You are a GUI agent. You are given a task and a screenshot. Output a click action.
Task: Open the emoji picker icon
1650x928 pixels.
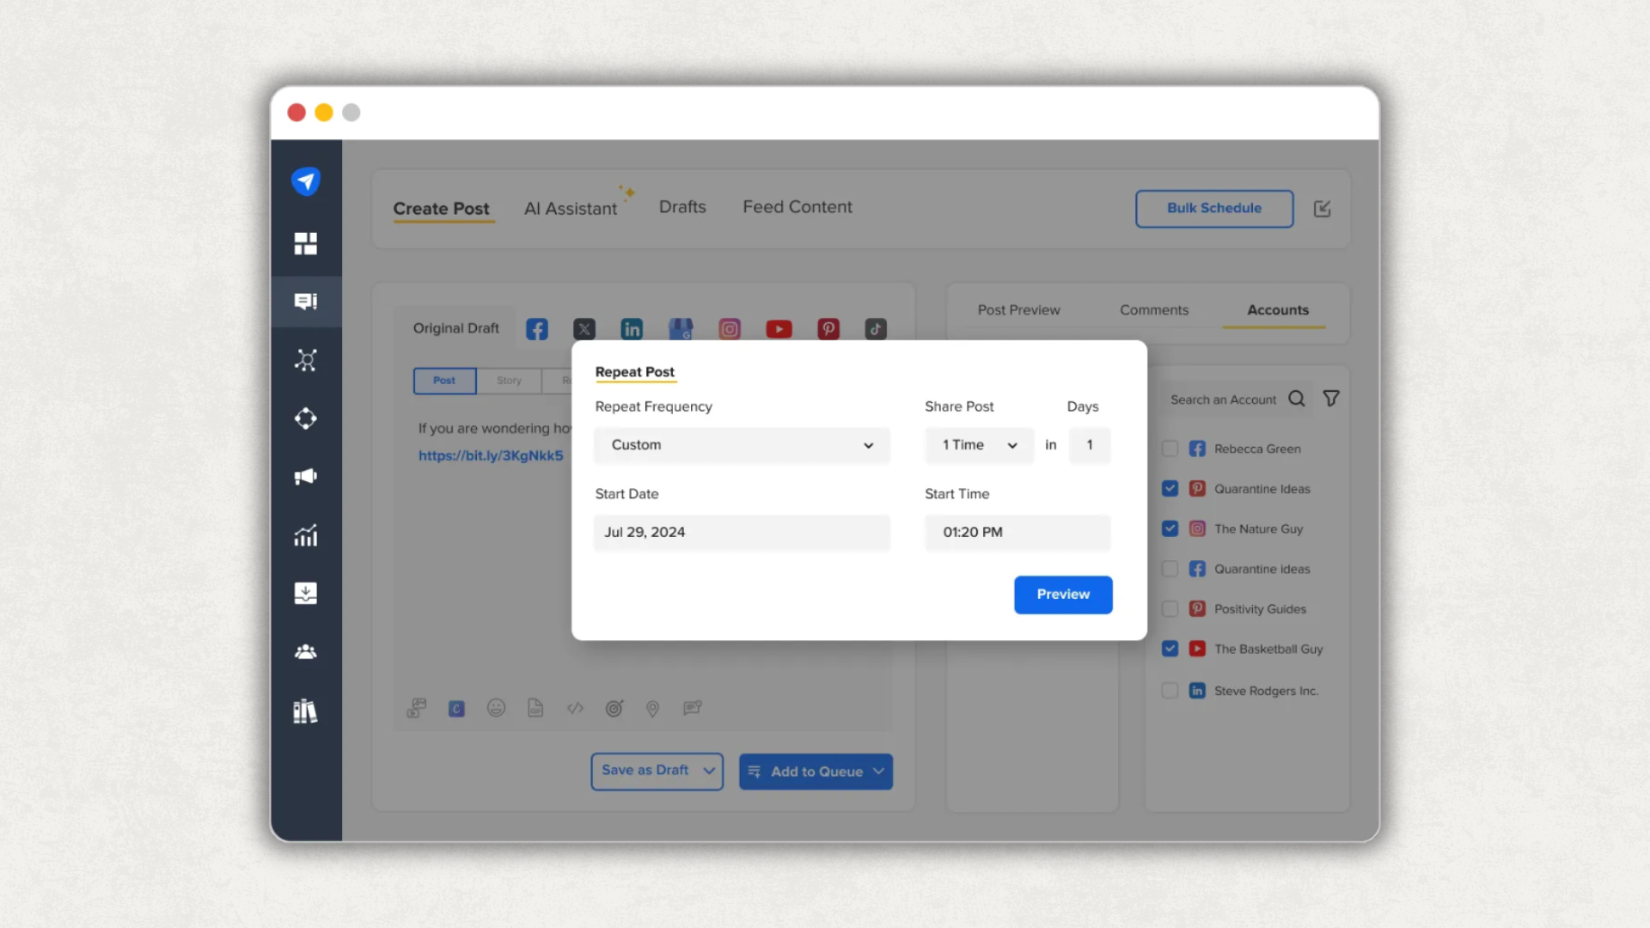click(x=496, y=708)
